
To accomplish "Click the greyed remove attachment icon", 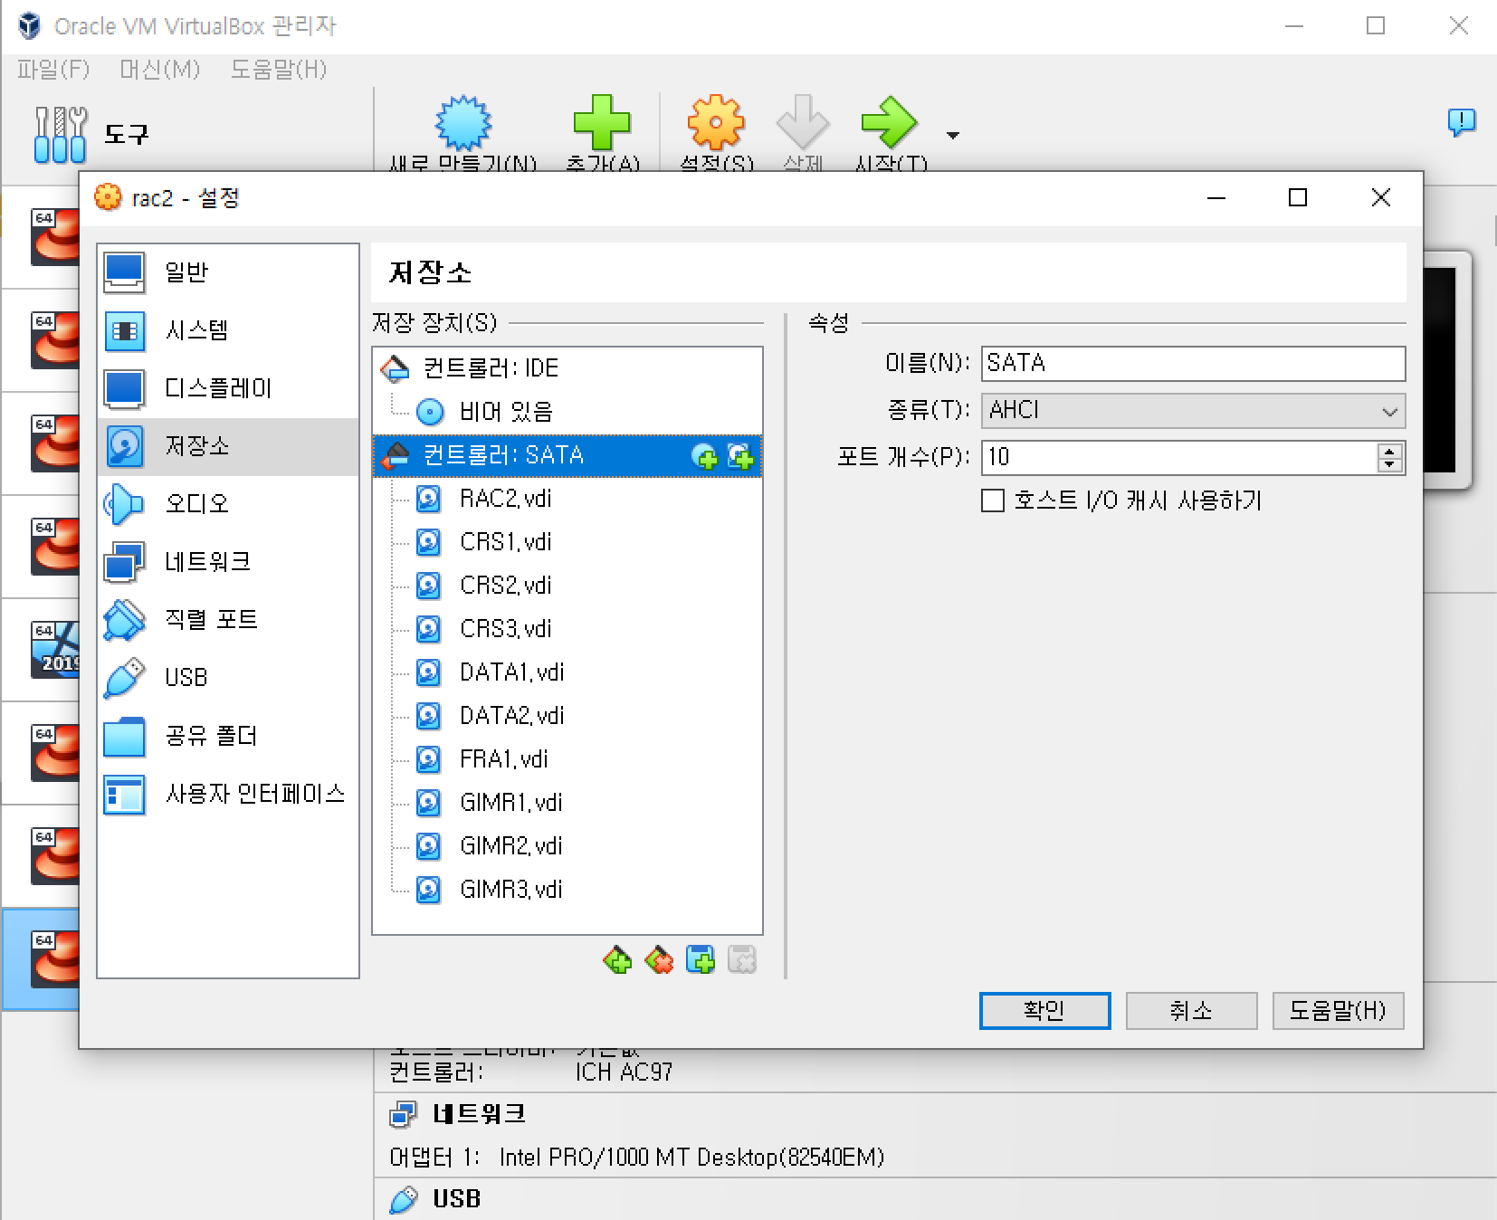I will pos(742,959).
